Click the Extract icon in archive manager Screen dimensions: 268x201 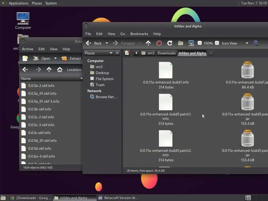[x=64, y=58]
